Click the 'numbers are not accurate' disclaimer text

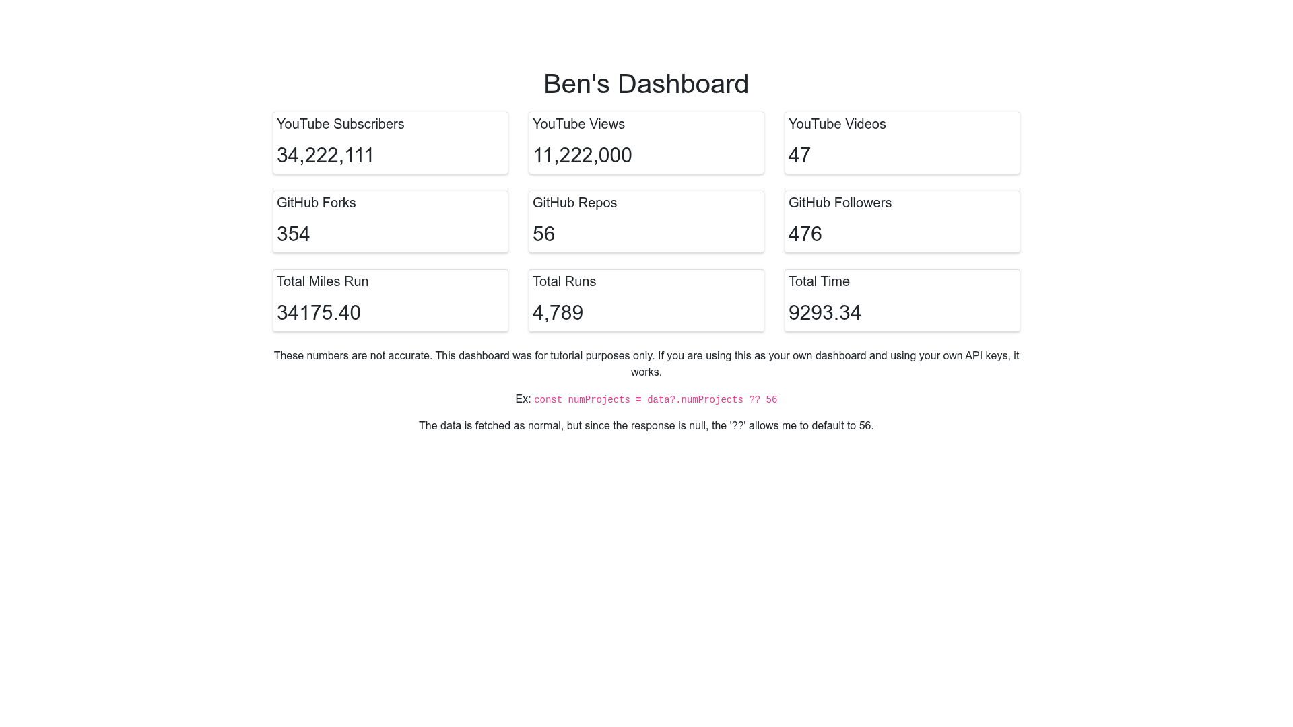click(646, 363)
